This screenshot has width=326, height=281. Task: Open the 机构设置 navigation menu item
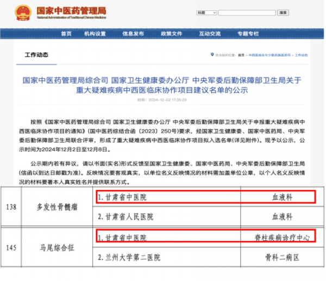pos(95,34)
